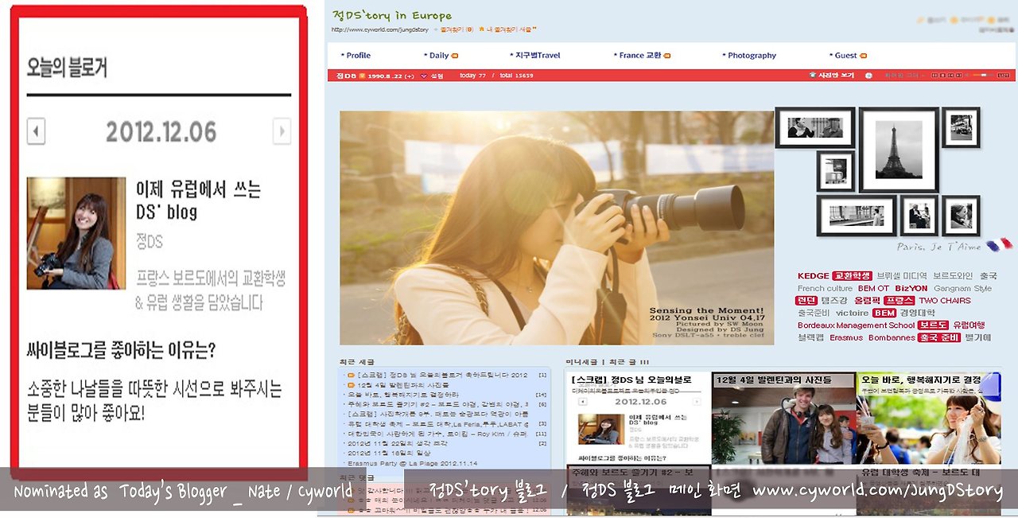This screenshot has height=518, width=1018.
Task: Go to previous date in Today's Blogger panel
Action: click(x=36, y=130)
